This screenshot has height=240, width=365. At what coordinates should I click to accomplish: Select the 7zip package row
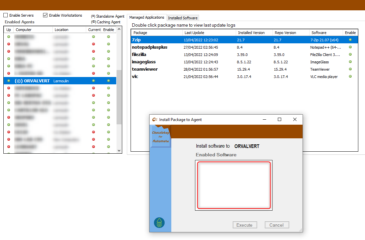pos(244,40)
